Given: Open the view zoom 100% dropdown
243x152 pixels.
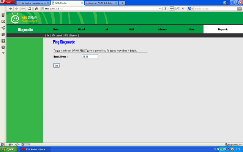Looking at the screenshot, I should [x=234, y=144].
